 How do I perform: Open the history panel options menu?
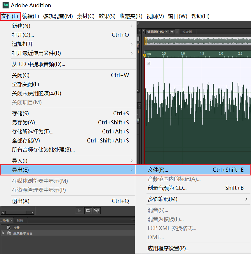tap(133, 220)
